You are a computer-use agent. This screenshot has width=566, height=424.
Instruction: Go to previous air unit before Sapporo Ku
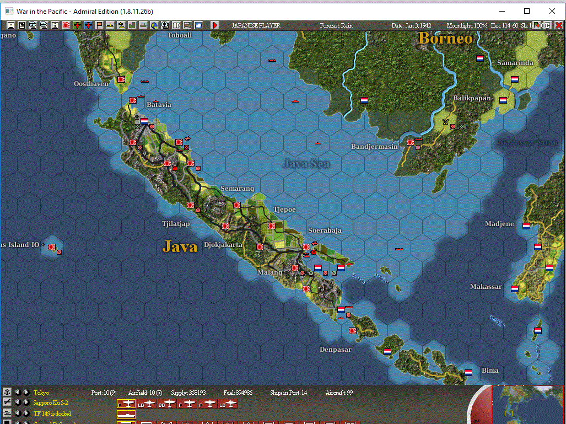point(18,402)
